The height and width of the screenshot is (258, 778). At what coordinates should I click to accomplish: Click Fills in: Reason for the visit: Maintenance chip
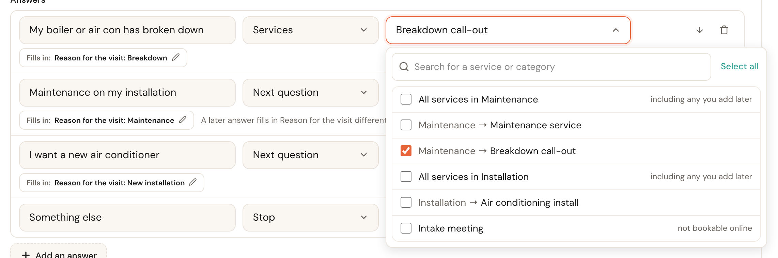107,120
